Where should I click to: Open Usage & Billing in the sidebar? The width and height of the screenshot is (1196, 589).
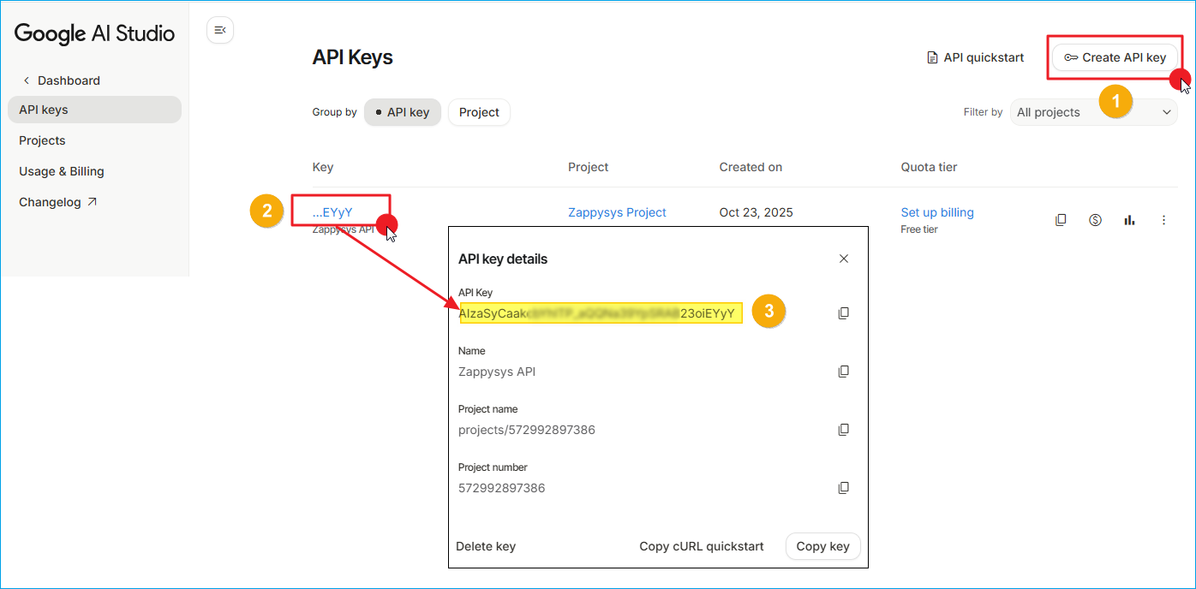click(x=62, y=171)
